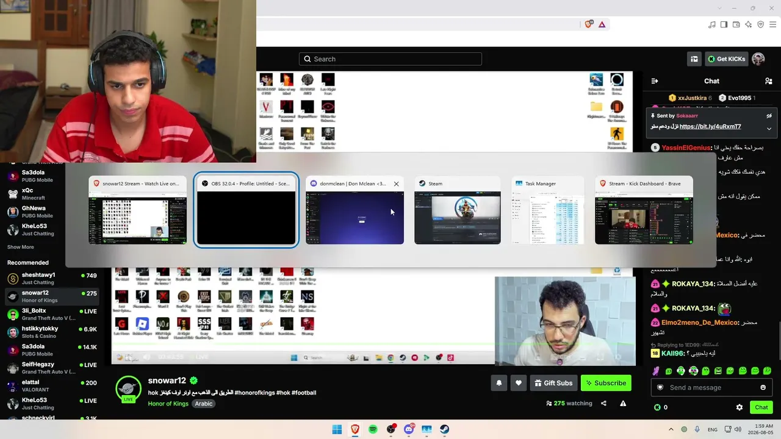
Task: Open the Brave Wallet icon
Action: (736, 24)
